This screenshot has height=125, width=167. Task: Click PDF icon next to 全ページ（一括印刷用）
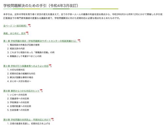click(29, 25)
